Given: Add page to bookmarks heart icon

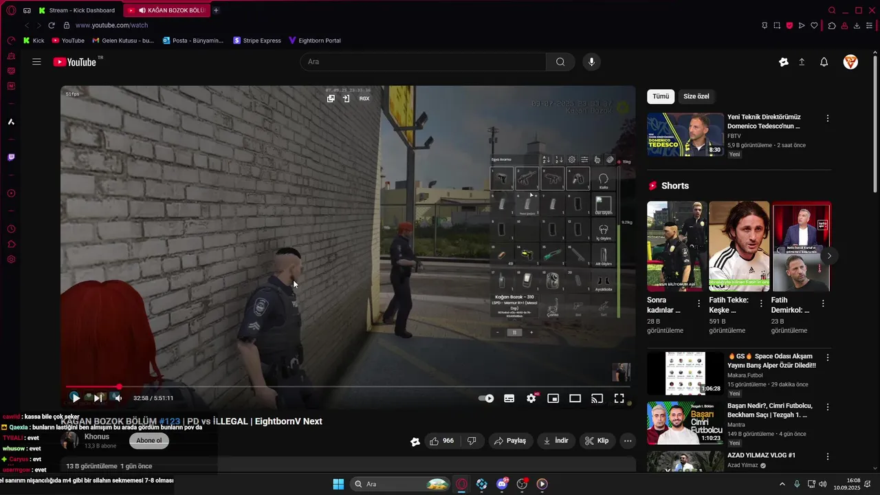Looking at the screenshot, I should [x=814, y=25].
